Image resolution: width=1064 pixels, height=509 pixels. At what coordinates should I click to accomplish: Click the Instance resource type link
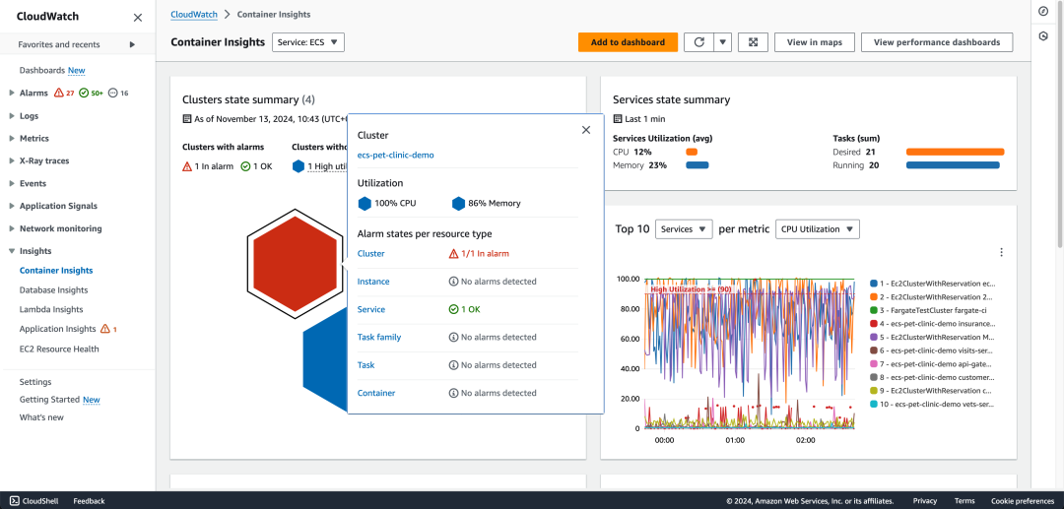[373, 282]
